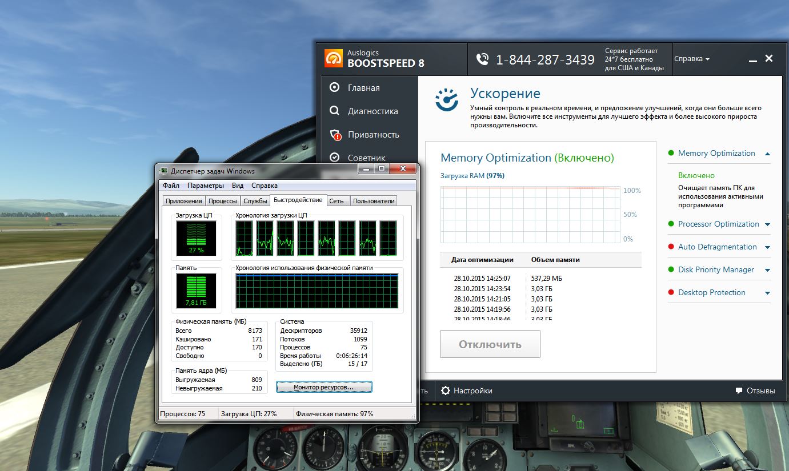789x471 pixels.
Task: Click the Загрузка RAM usage graph
Action: 530,215
